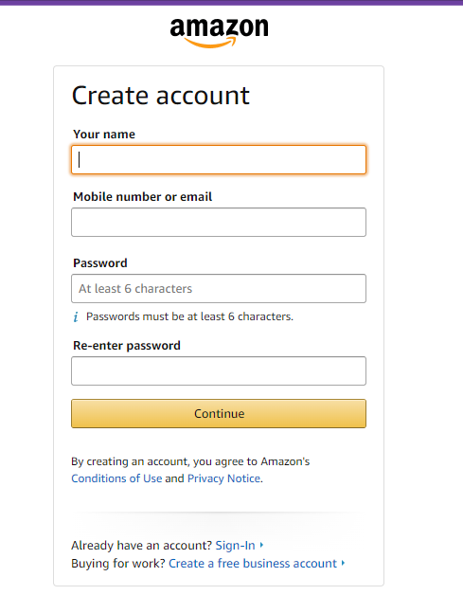The width and height of the screenshot is (463, 595).
Task: Focus the Your name text field
Action: 219,160
